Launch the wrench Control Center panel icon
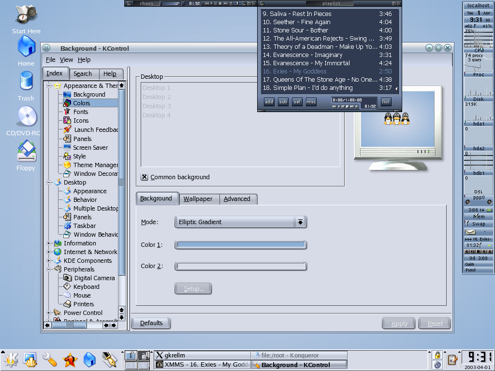Screen dimensions: 495x371 [50, 360]
